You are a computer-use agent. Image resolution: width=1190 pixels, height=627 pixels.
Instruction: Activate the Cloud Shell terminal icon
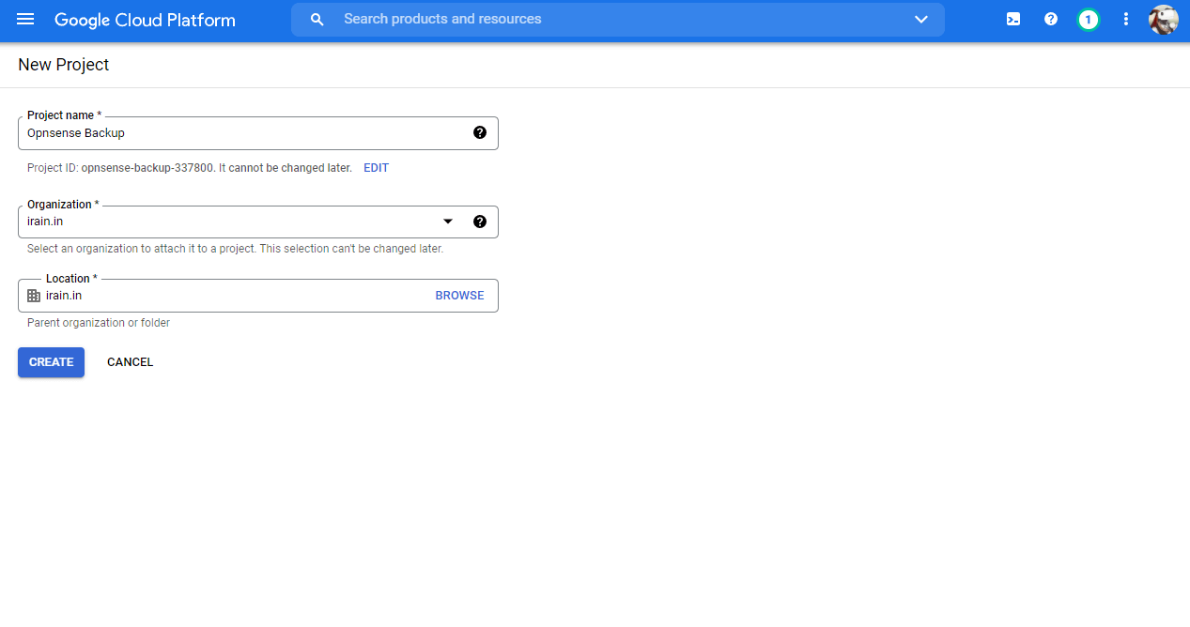1013,20
